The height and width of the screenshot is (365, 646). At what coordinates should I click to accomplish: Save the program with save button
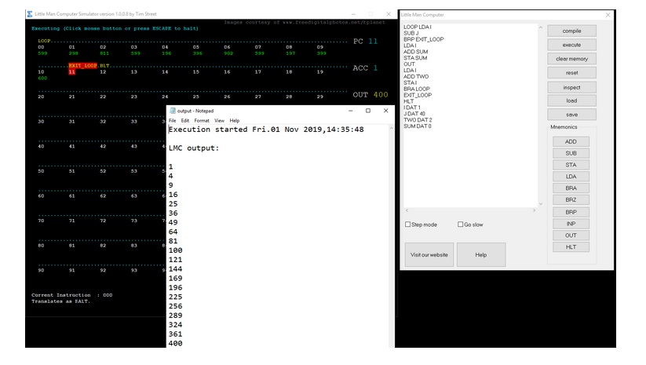pos(571,115)
